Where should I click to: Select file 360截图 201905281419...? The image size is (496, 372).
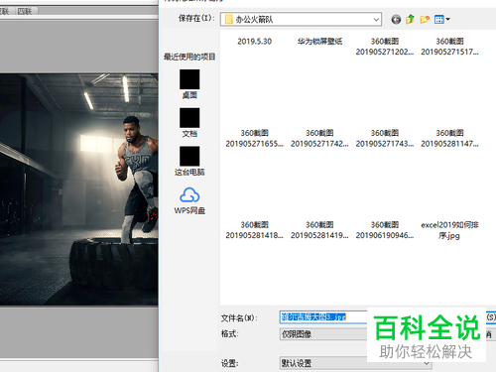319,230
